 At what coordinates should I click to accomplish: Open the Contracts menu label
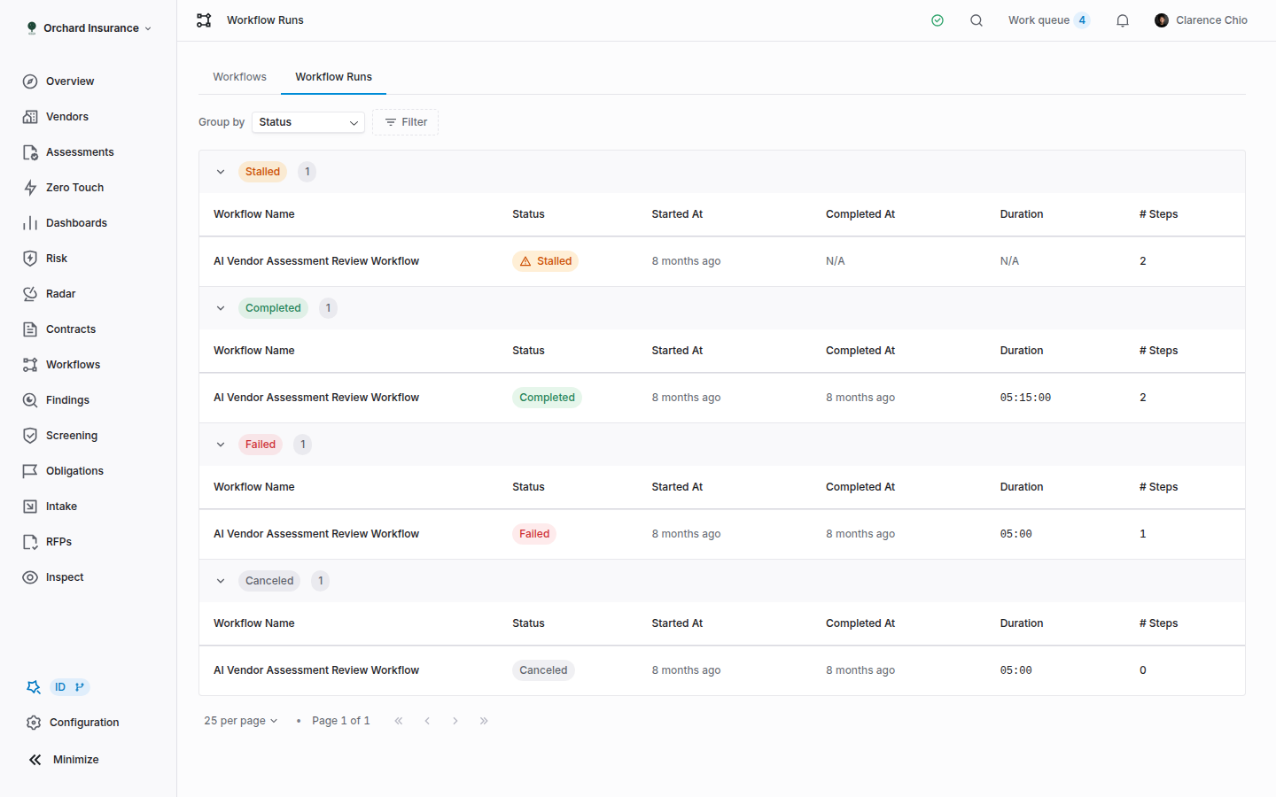pyautogui.click(x=71, y=329)
